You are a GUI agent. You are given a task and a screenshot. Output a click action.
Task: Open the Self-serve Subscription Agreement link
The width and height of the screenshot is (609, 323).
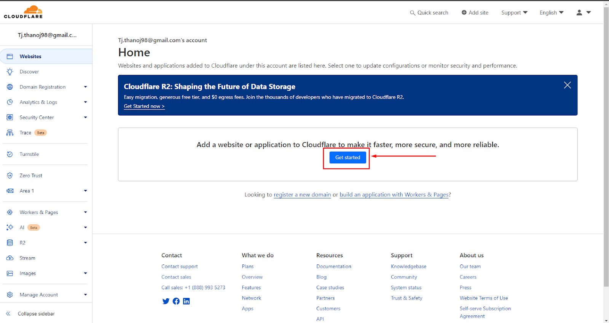click(x=485, y=312)
